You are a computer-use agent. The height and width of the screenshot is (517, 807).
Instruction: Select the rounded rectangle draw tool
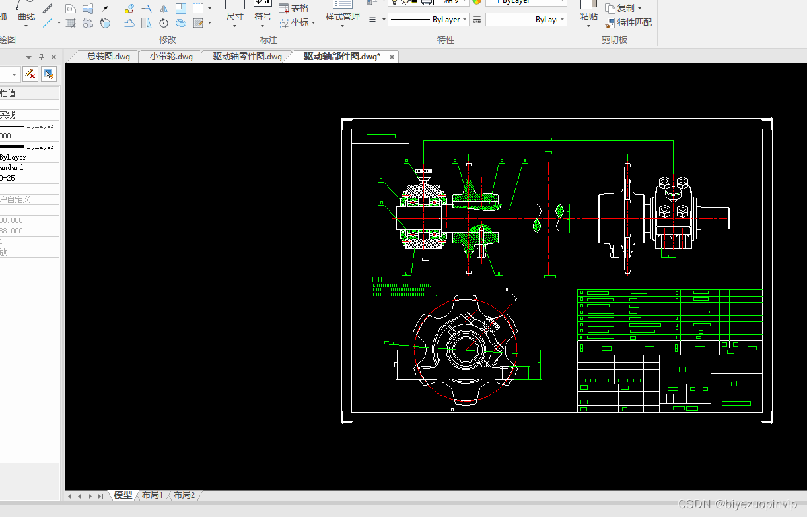click(70, 9)
